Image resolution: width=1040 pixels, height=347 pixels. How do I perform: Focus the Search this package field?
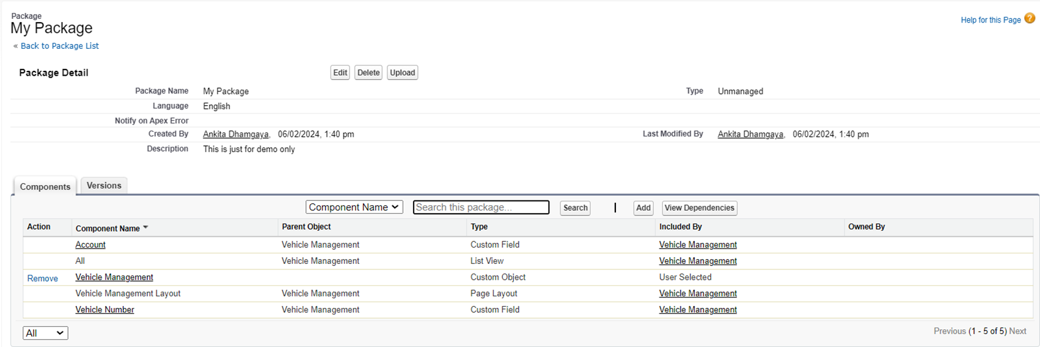[481, 208]
